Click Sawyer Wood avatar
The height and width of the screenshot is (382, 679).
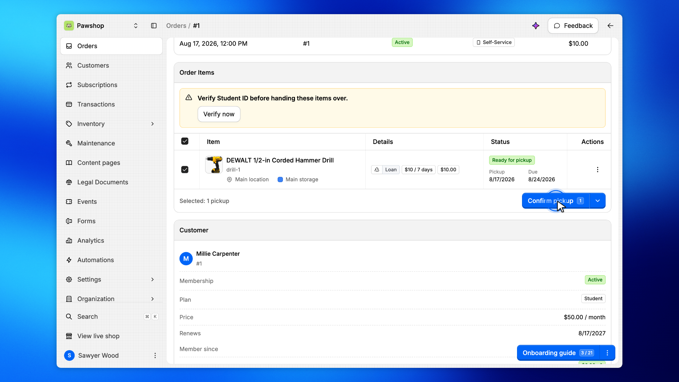point(69,355)
